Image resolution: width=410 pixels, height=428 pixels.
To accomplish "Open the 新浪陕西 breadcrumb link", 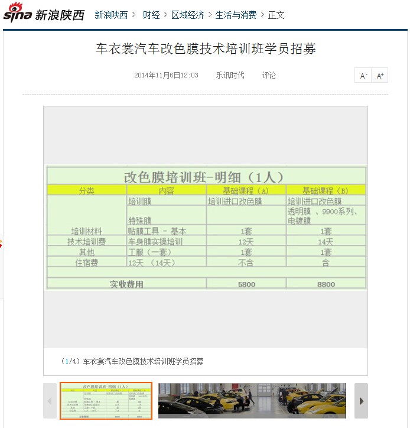I will click(x=111, y=15).
